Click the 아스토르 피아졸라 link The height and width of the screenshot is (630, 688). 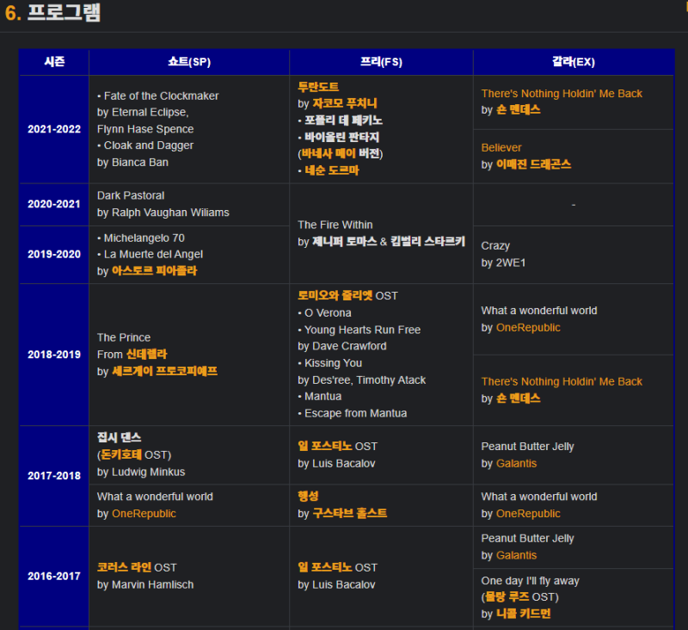pos(155,270)
